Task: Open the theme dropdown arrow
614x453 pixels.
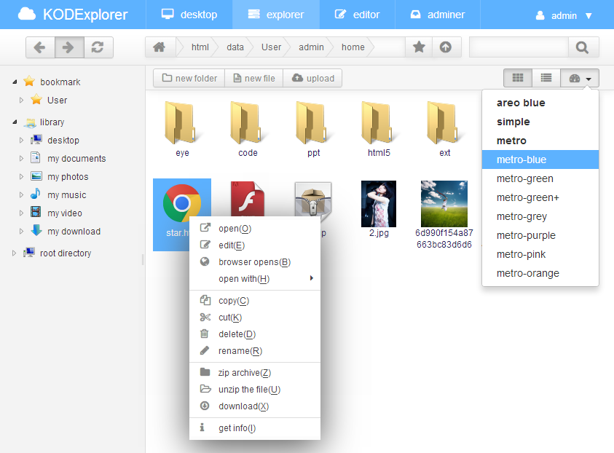Action: [588, 77]
